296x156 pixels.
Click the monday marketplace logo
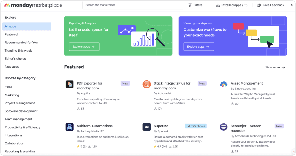pos(33,5)
